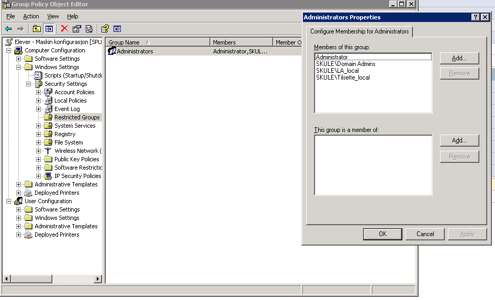
Task: Click the User Configuration icon
Action: (18, 201)
